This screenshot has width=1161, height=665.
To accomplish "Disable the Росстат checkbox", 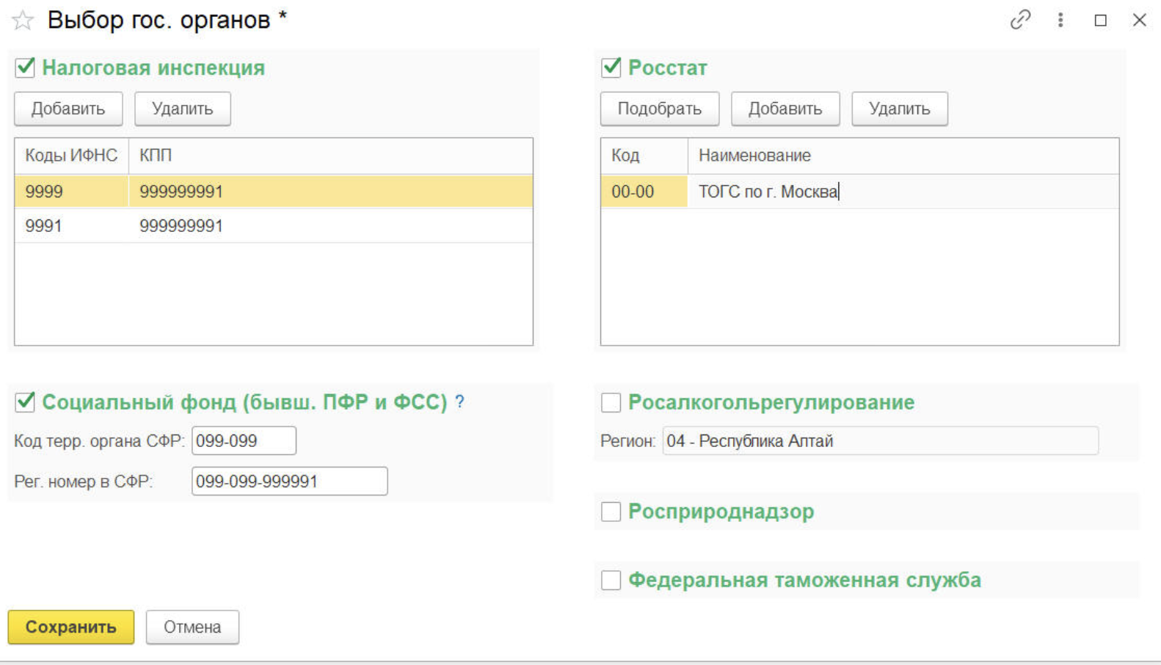I will tap(611, 68).
